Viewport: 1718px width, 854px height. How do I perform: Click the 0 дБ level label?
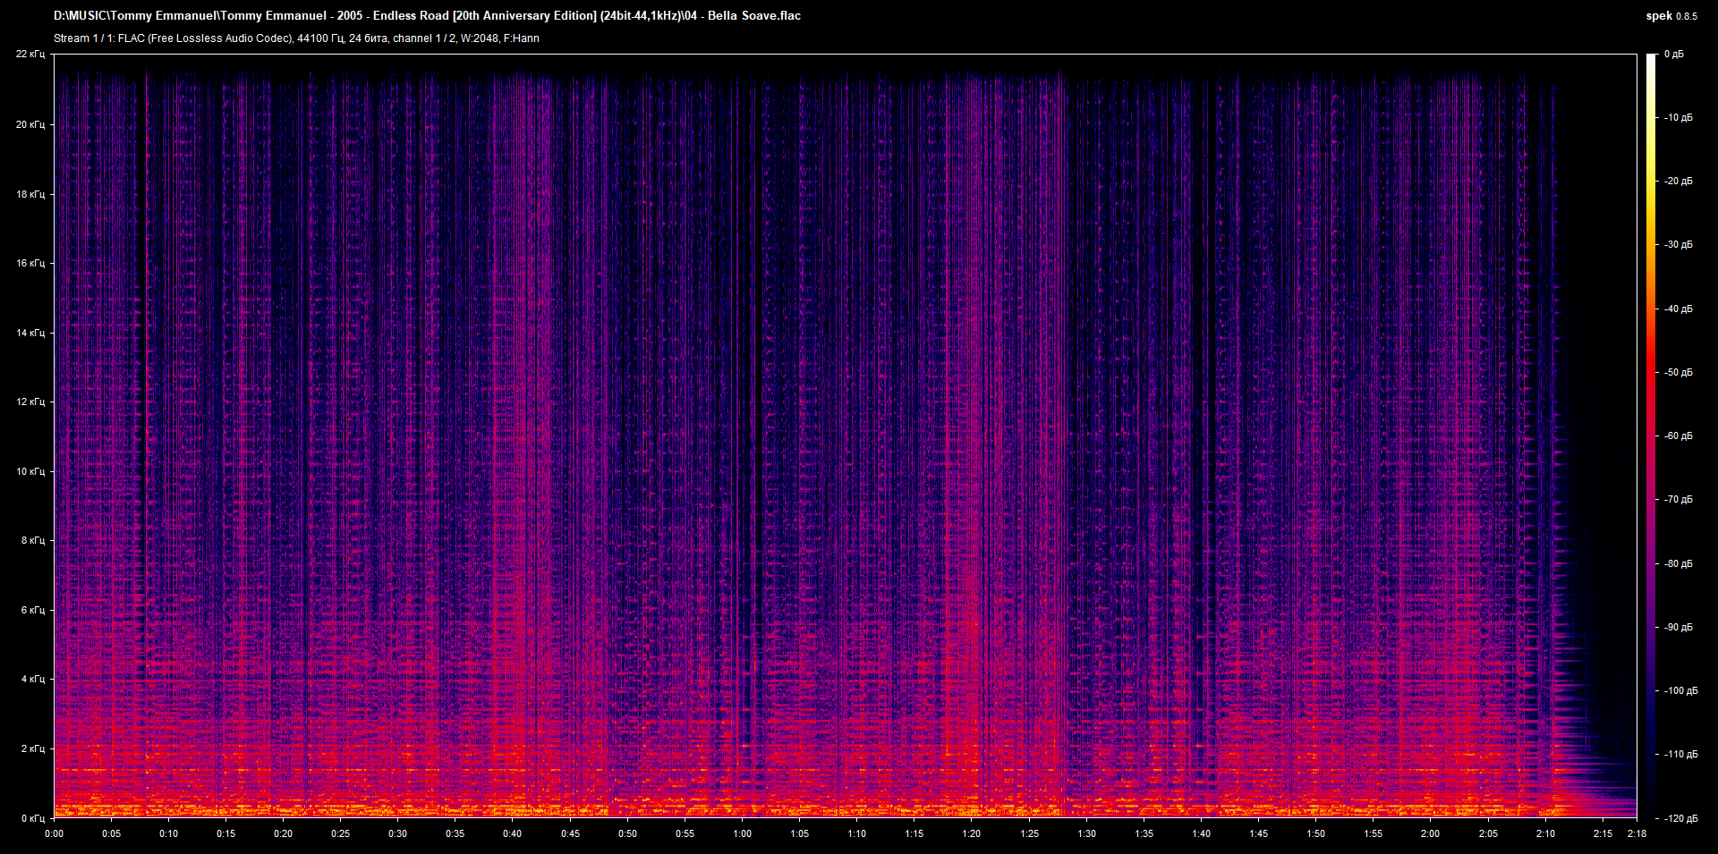click(x=1673, y=55)
